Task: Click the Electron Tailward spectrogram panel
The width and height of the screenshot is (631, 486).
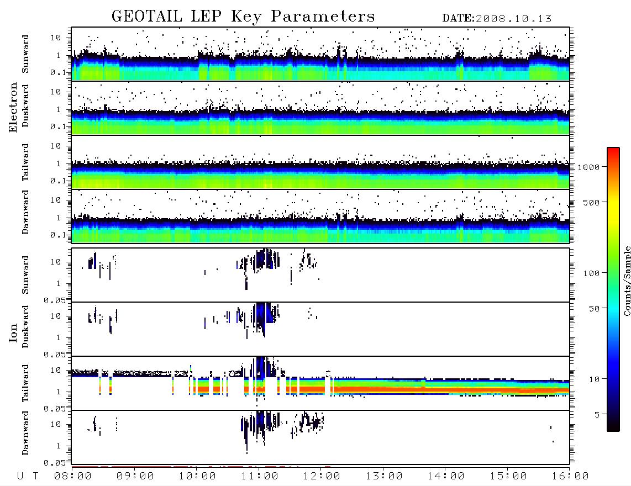Action: tap(320, 162)
